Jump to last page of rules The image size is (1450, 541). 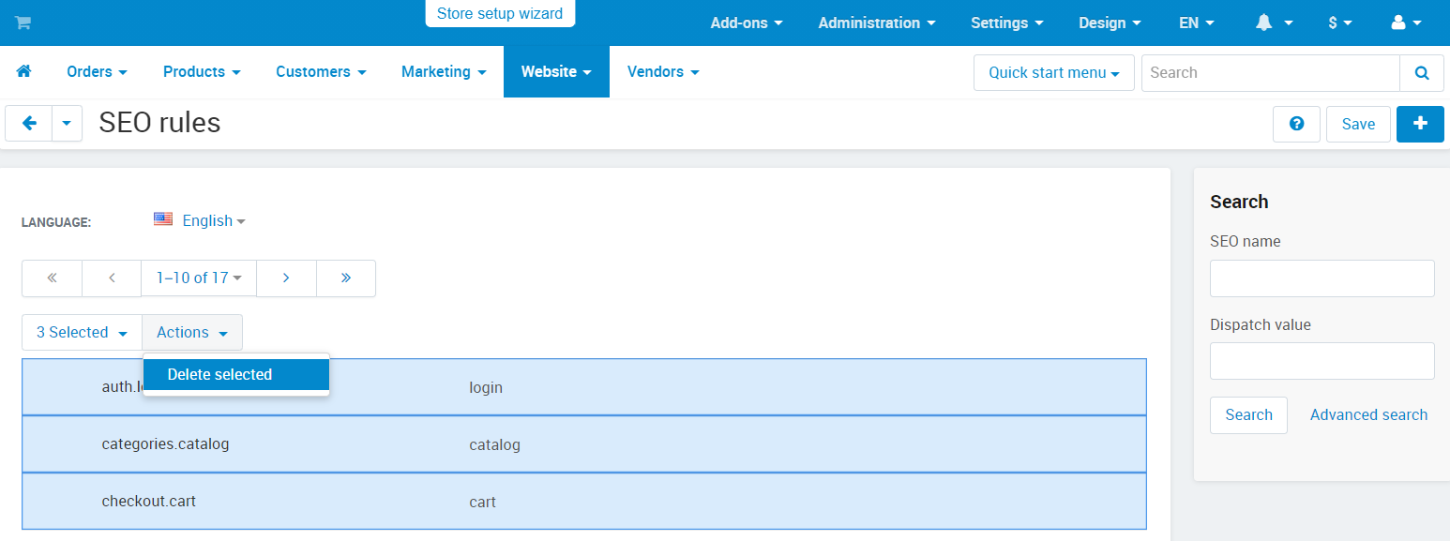346,278
